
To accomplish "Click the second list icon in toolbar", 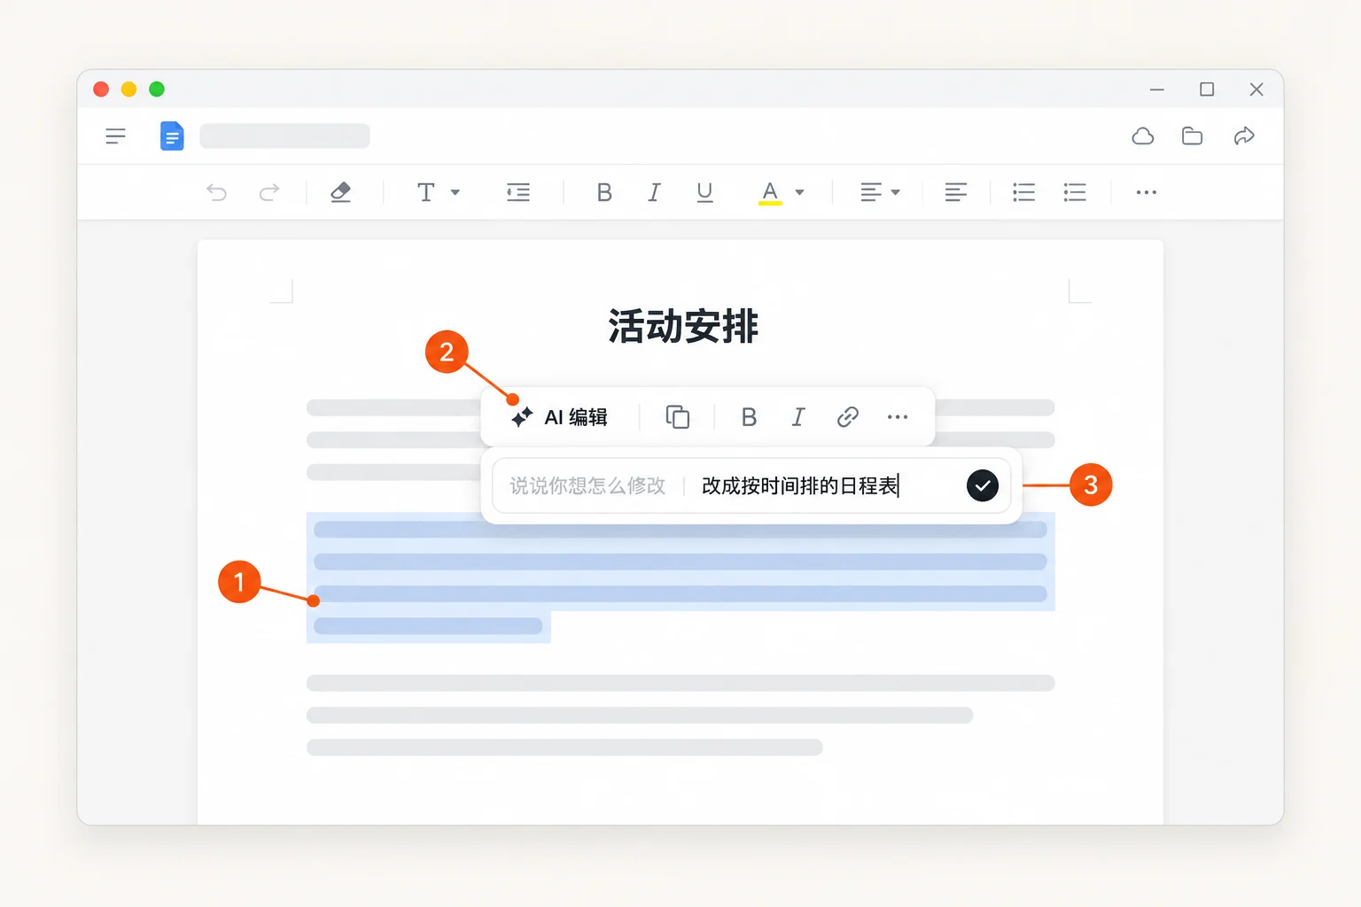I will click(1075, 192).
